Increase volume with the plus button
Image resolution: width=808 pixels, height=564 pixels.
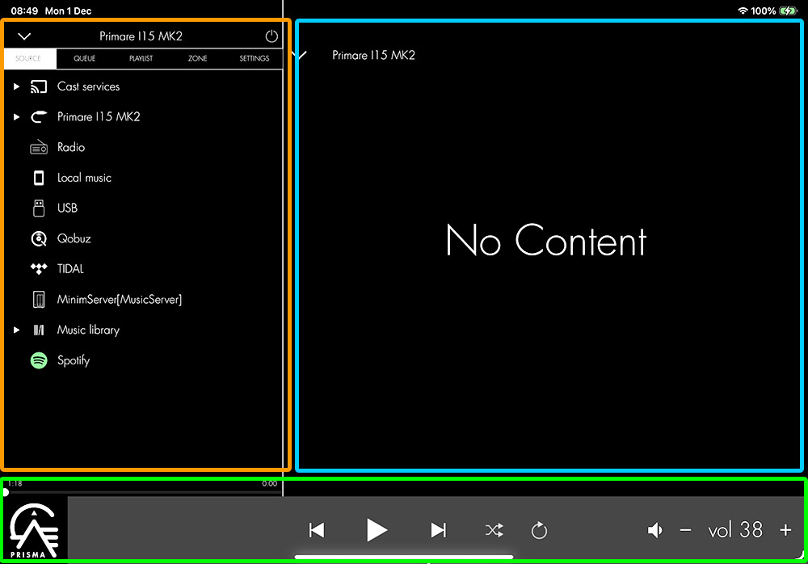(x=785, y=530)
